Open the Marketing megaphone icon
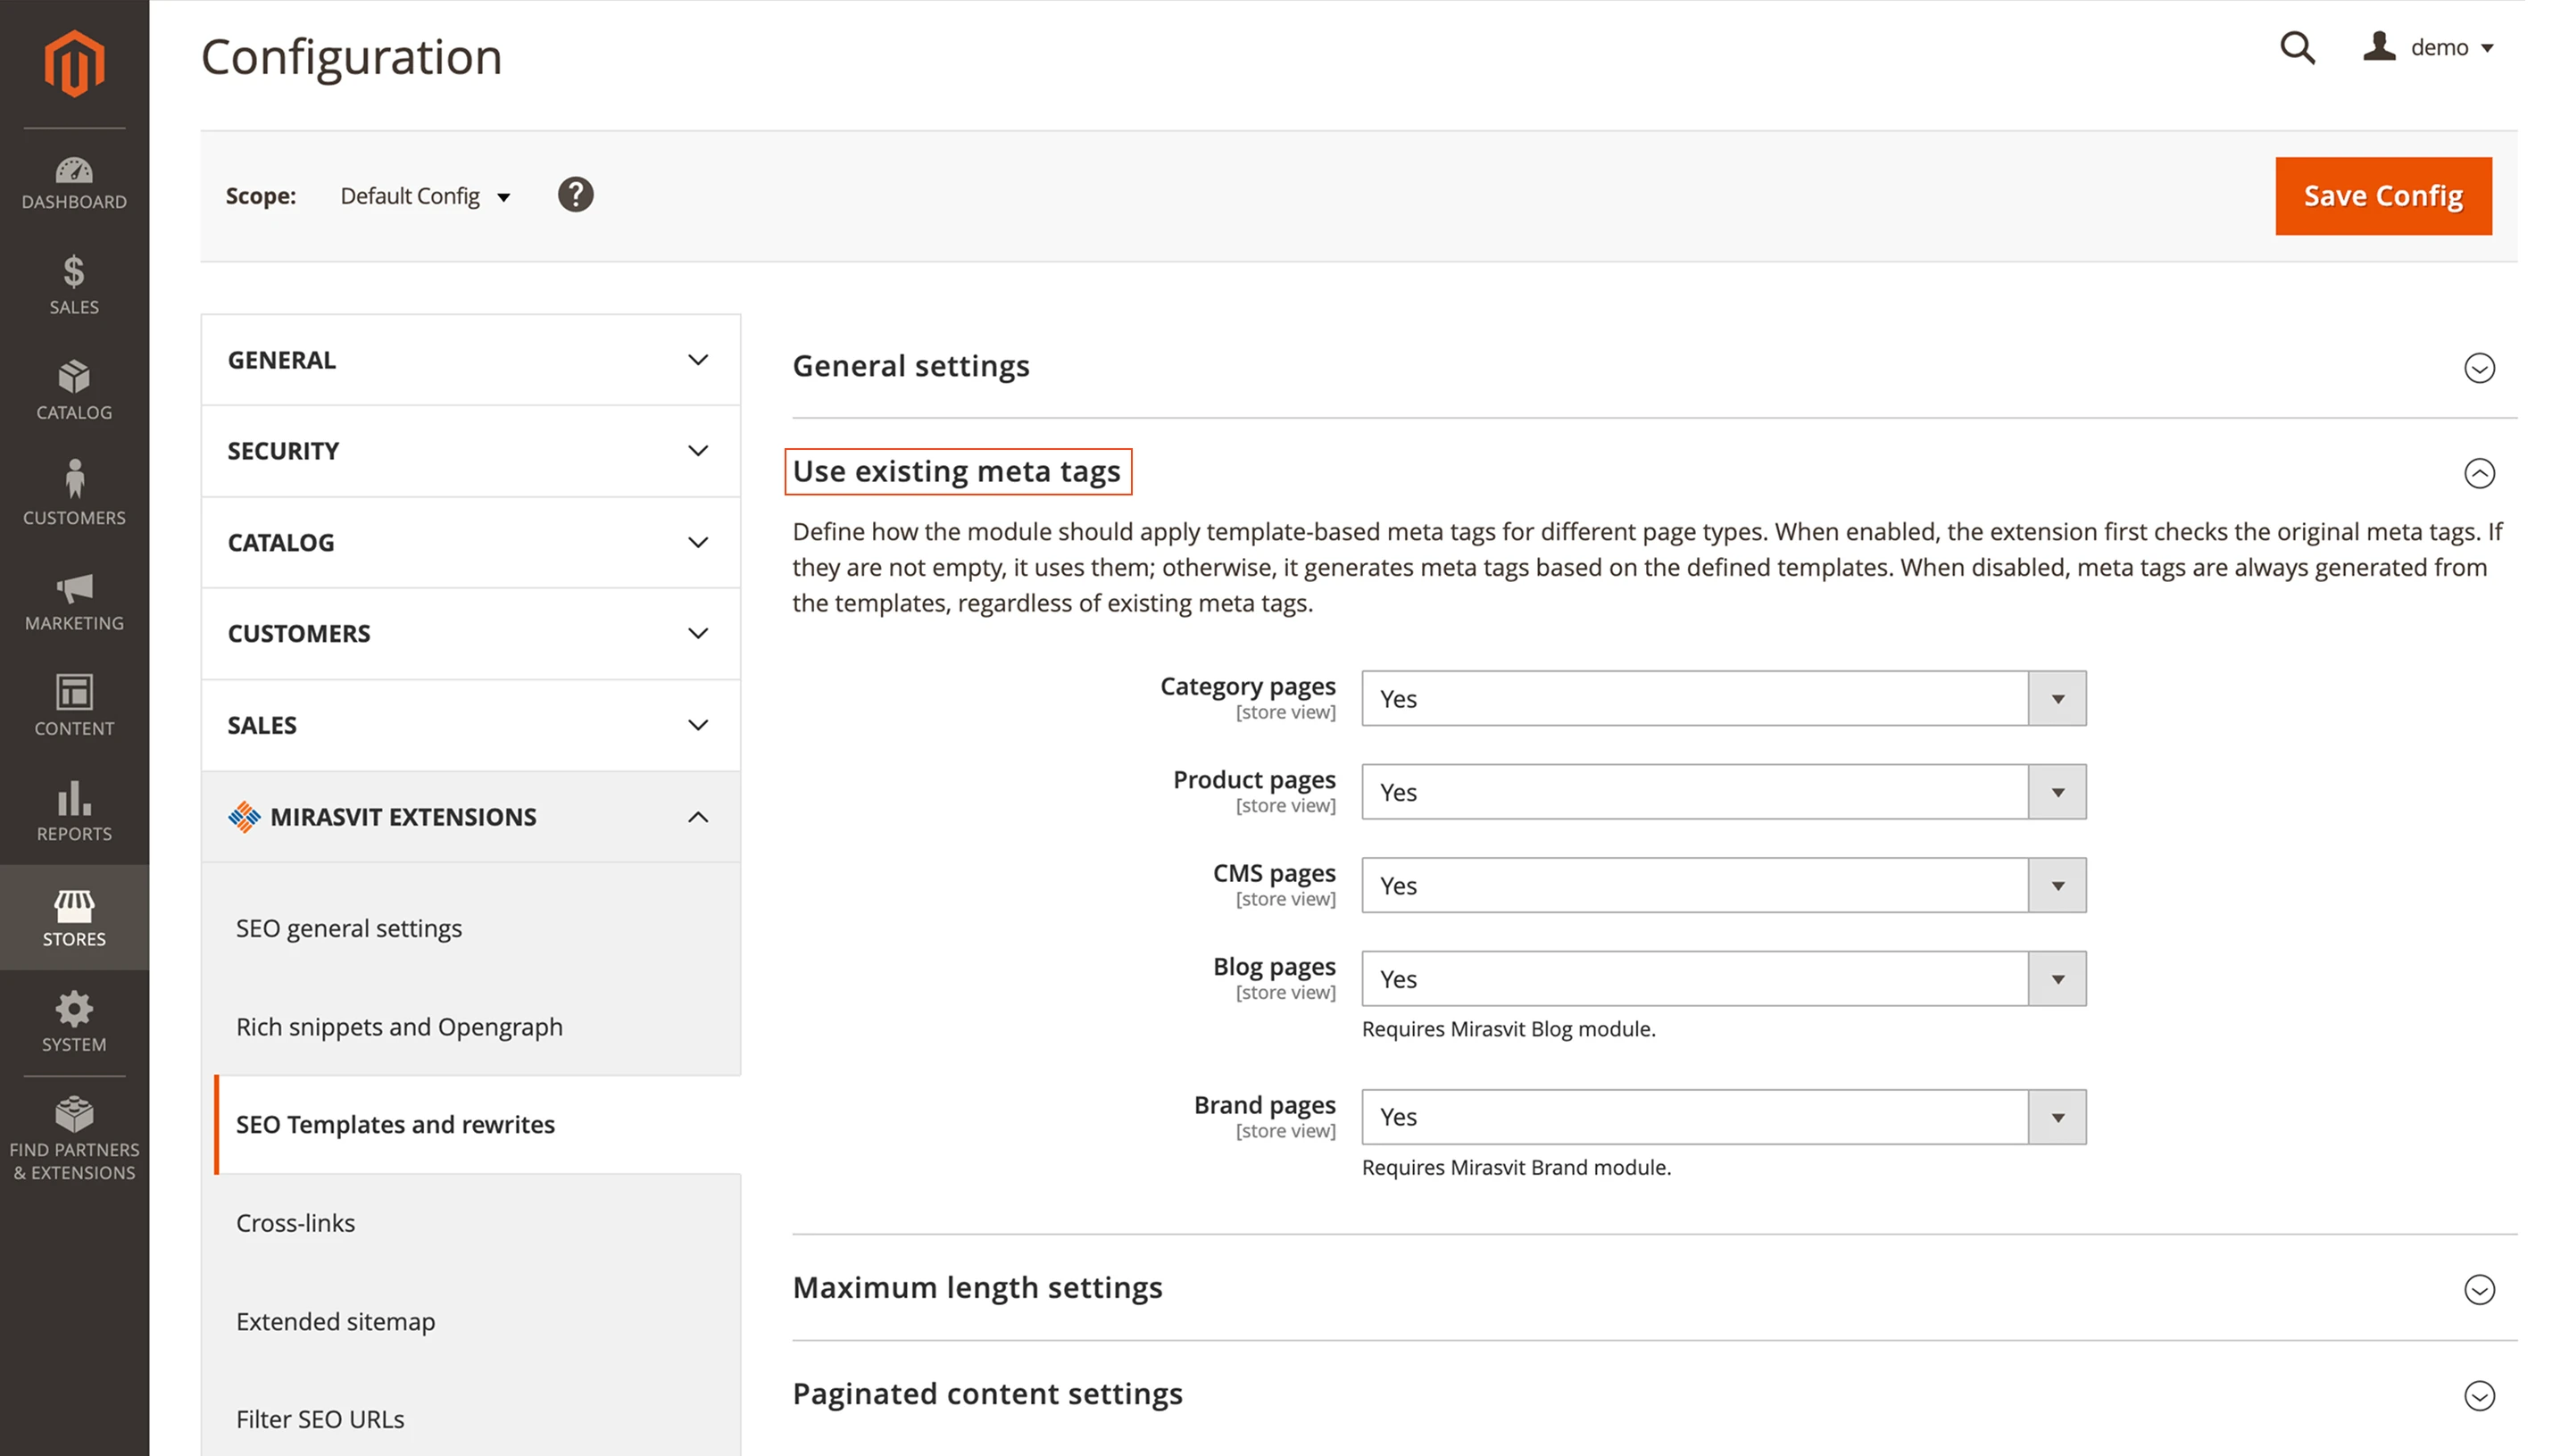 click(x=73, y=601)
